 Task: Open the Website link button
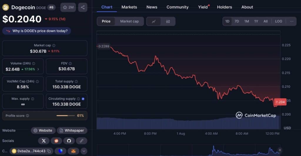pos(43,130)
